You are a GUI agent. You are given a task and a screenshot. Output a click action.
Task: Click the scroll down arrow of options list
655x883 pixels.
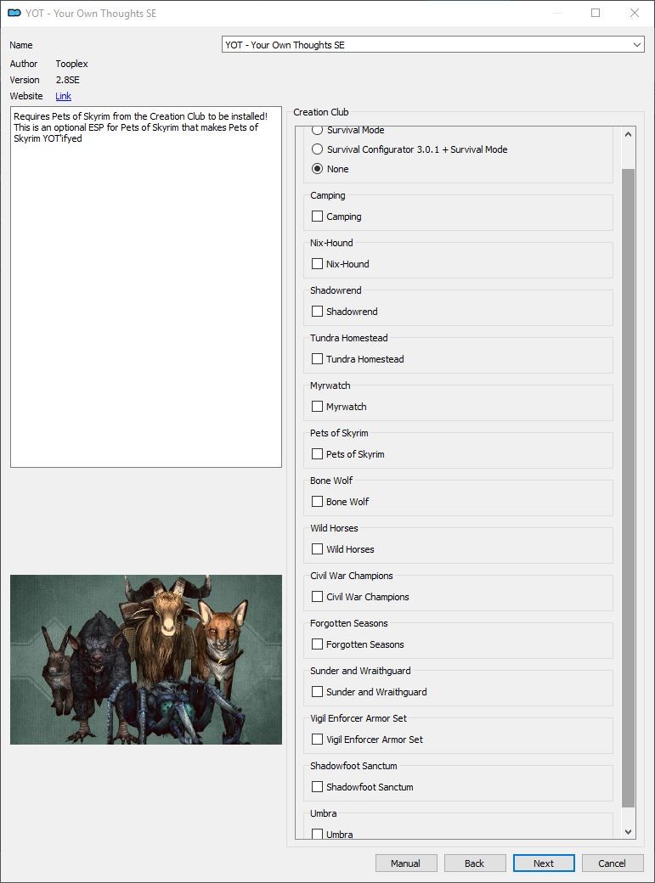tap(628, 832)
